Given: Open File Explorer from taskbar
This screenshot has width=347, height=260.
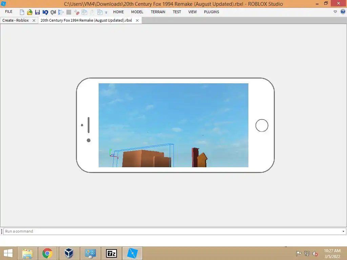Looking at the screenshot, I should pyautogui.click(x=27, y=253).
